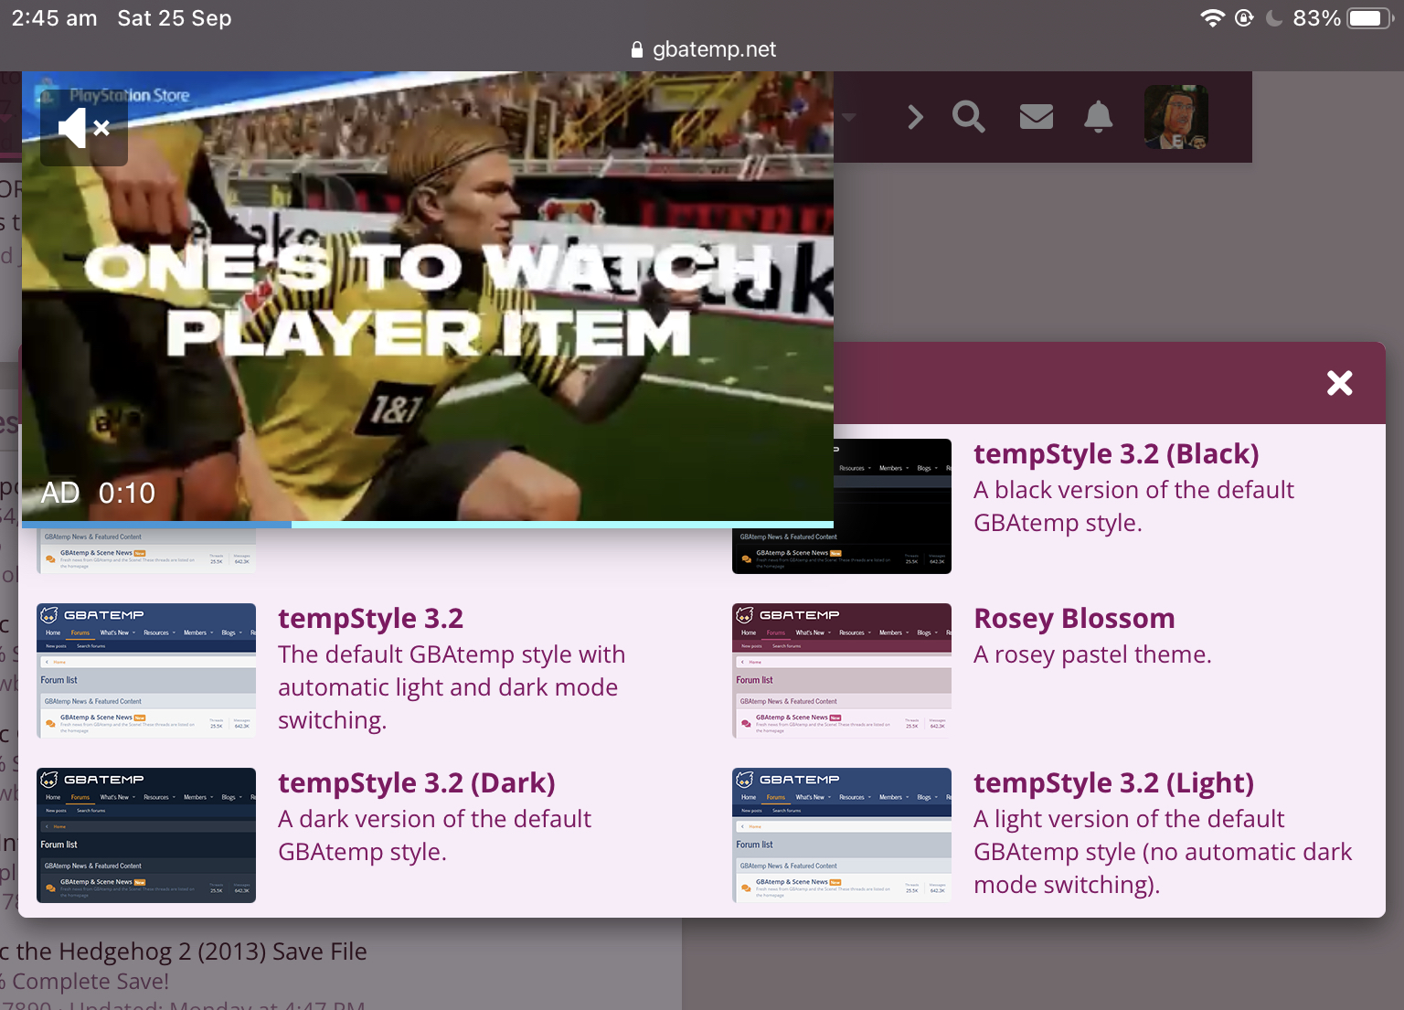Click the "A dark version of the default" description
Screen dimensions: 1404x1010
[434, 819]
